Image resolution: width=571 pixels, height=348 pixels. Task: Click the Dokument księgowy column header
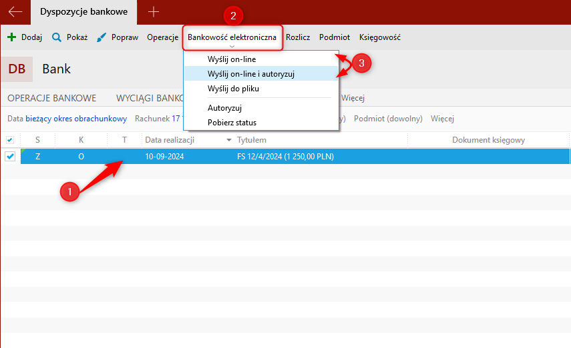click(x=488, y=140)
